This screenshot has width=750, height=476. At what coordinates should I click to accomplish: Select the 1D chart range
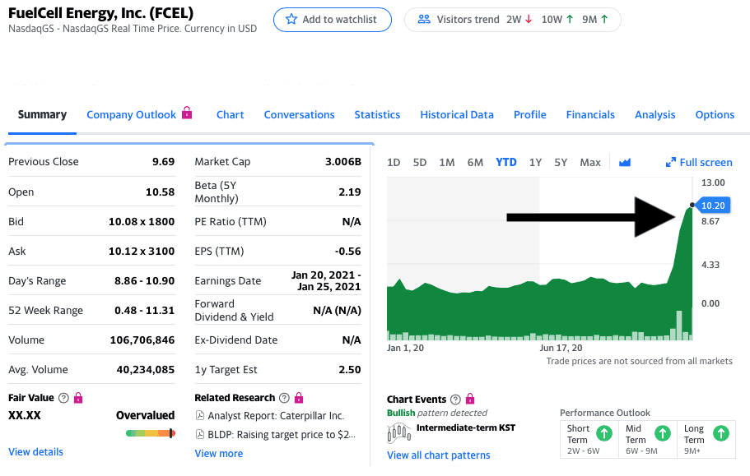(394, 163)
